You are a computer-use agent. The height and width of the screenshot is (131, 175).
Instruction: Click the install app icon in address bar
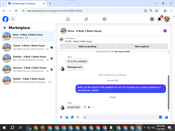pyautogui.click(x=146, y=11)
